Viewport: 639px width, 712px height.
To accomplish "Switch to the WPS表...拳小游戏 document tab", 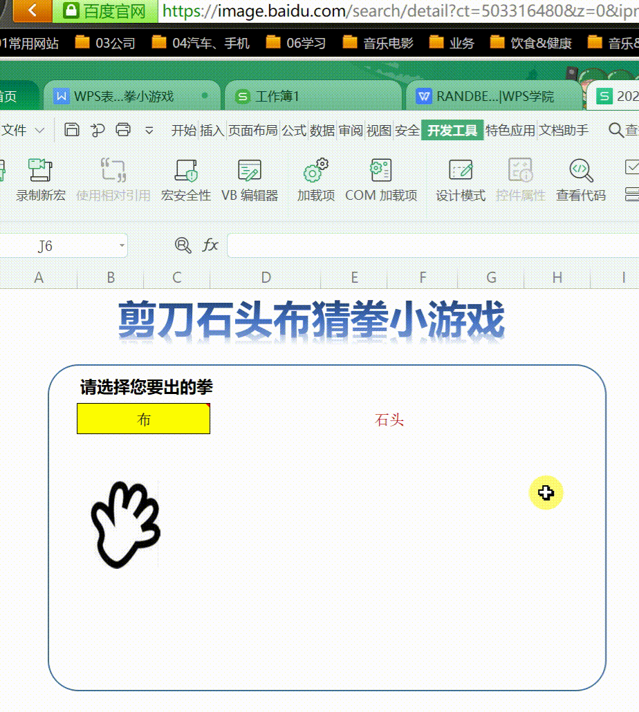I will tap(131, 96).
